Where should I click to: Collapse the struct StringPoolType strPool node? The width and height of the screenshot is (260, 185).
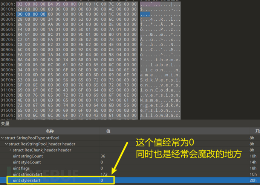pos(2,138)
